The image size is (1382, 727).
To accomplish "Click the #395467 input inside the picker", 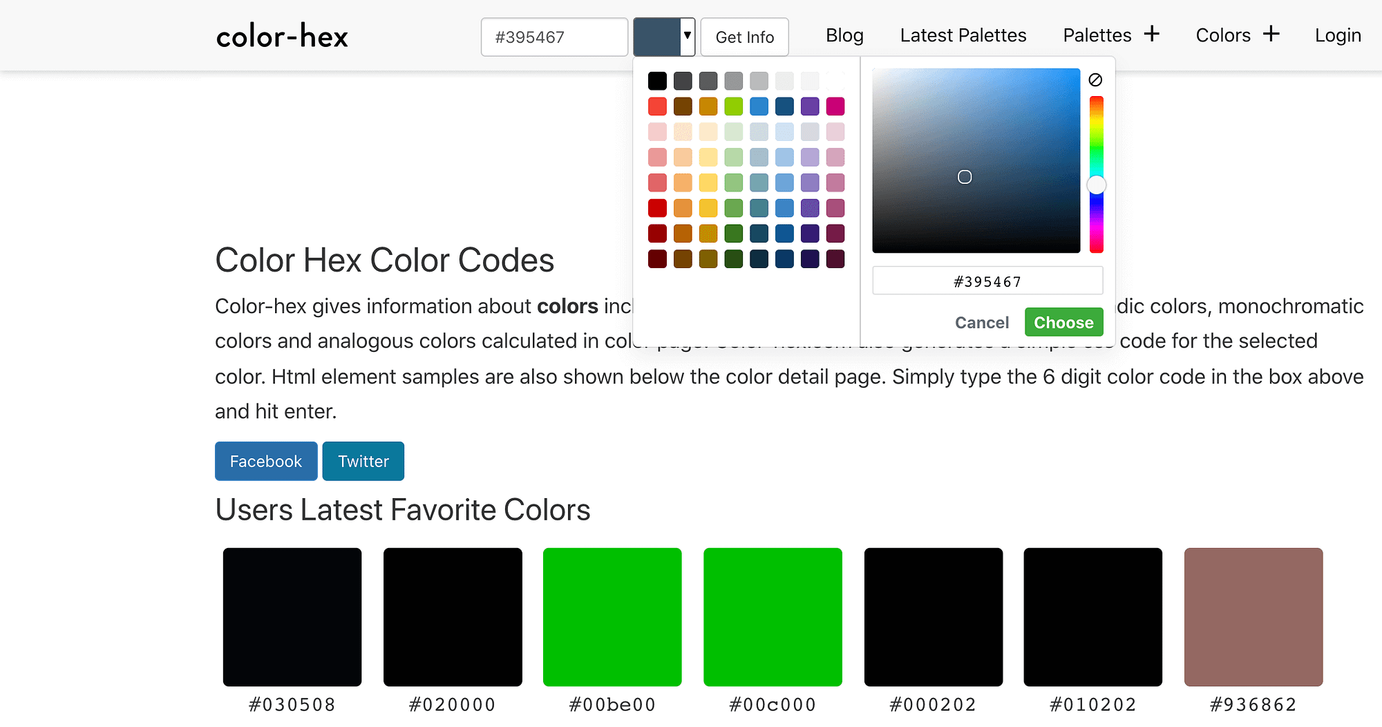I will coord(987,280).
